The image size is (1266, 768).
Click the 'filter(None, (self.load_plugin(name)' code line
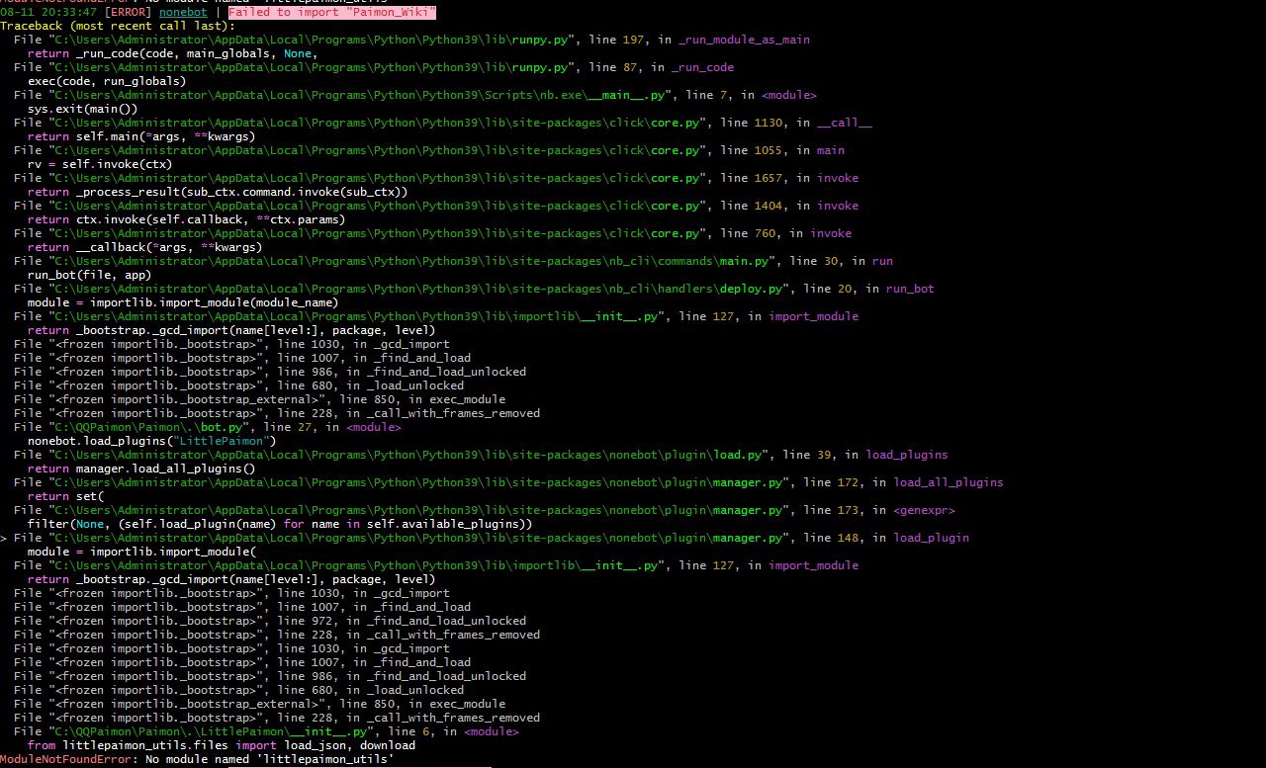tap(280, 524)
